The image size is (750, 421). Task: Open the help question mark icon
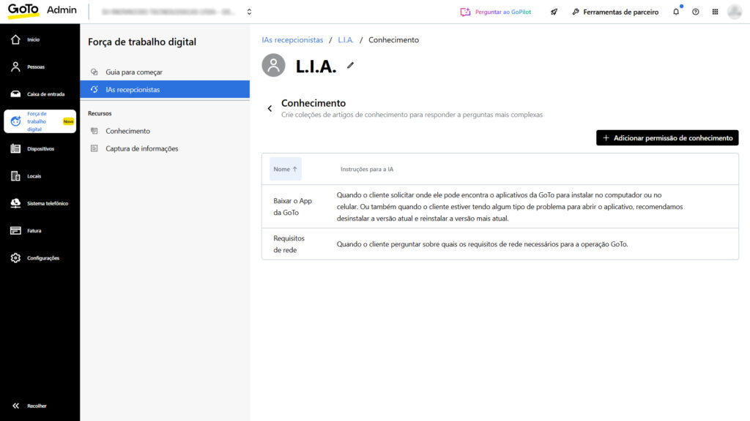(x=695, y=12)
